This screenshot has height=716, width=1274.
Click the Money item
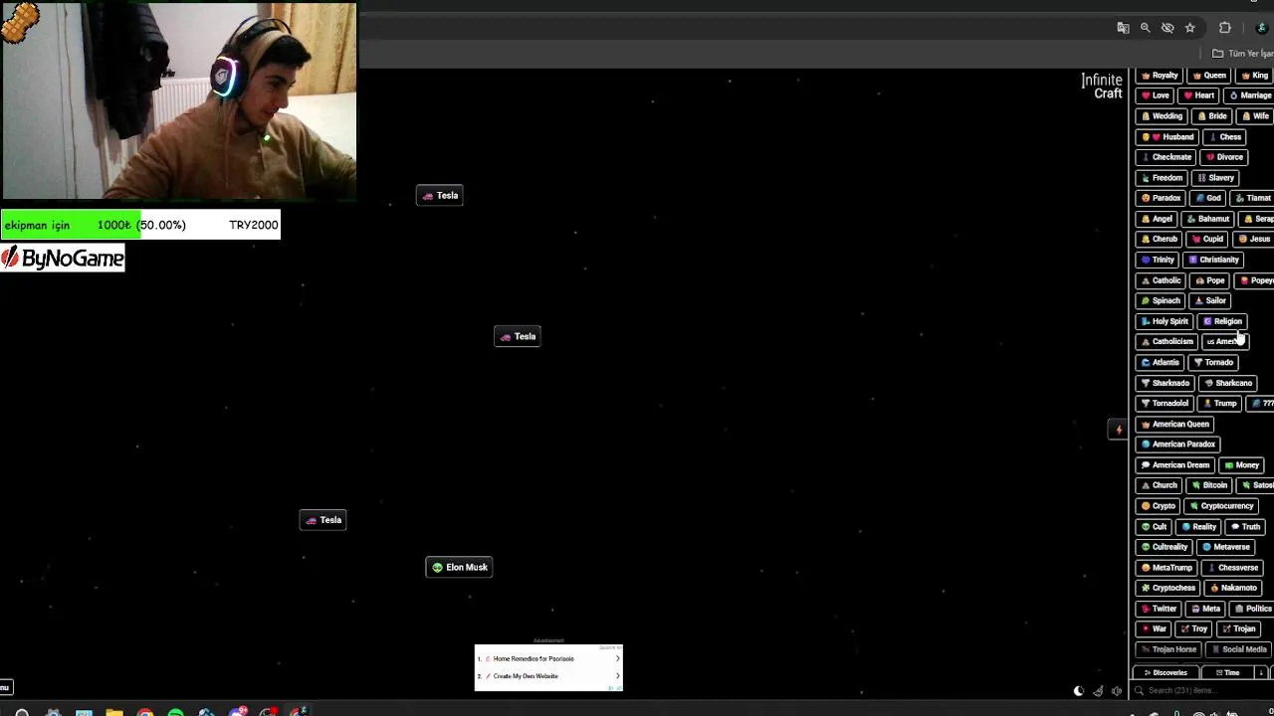tap(1242, 465)
